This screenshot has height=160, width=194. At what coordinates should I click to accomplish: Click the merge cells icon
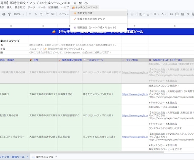tap(132, 14)
